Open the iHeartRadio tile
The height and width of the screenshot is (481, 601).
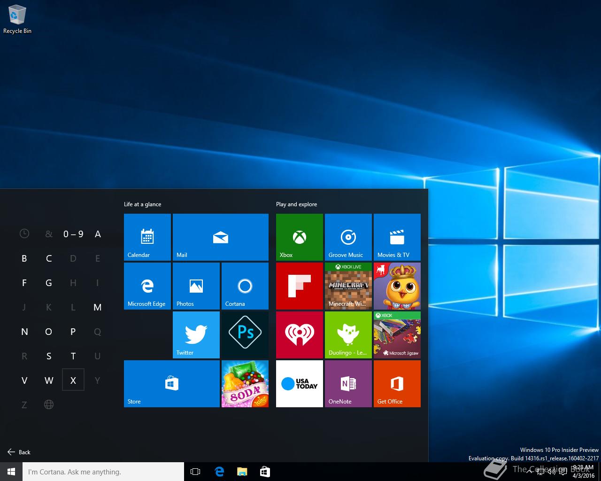coord(300,335)
